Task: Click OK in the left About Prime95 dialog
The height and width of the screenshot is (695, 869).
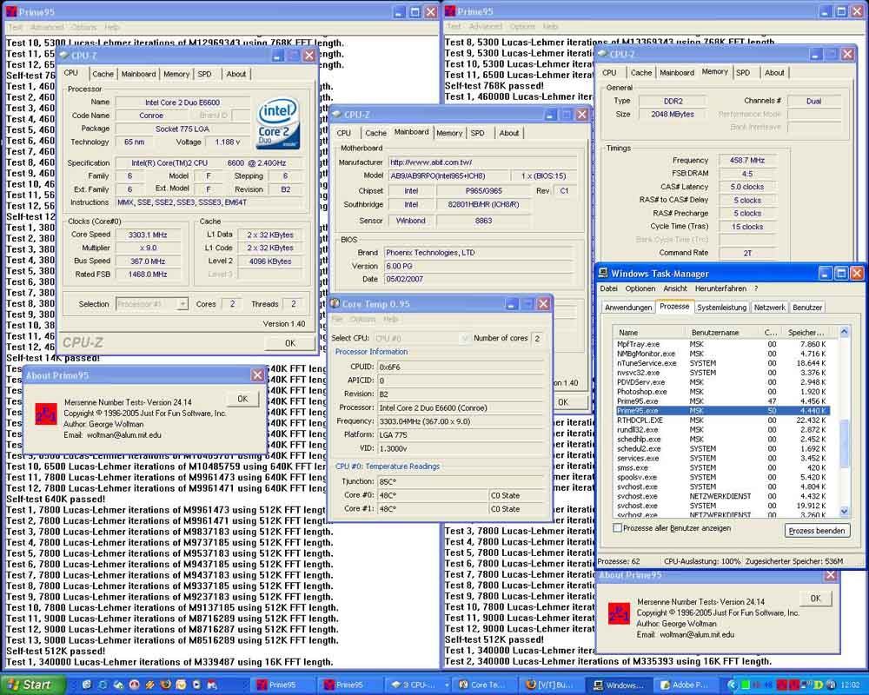Action: click(x=242, y=399)
